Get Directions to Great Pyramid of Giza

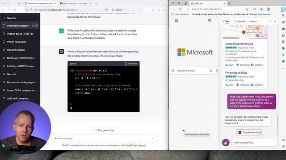(243, 65)
